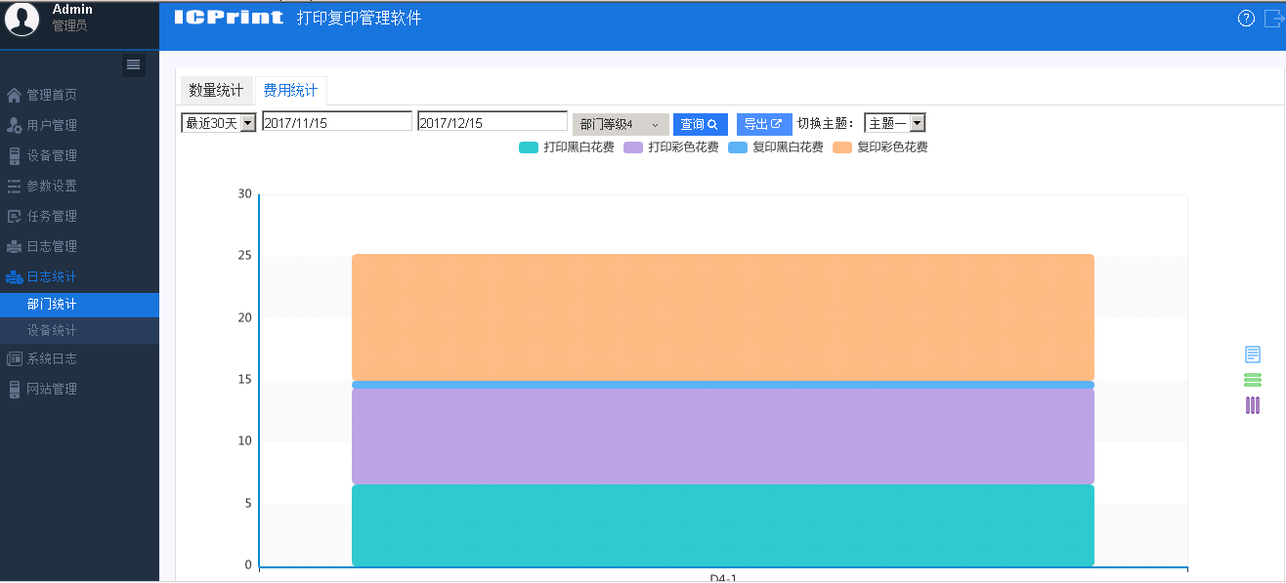1286x583 pixels.
Task: Click the Admin username text
Action: pos(72,9)
